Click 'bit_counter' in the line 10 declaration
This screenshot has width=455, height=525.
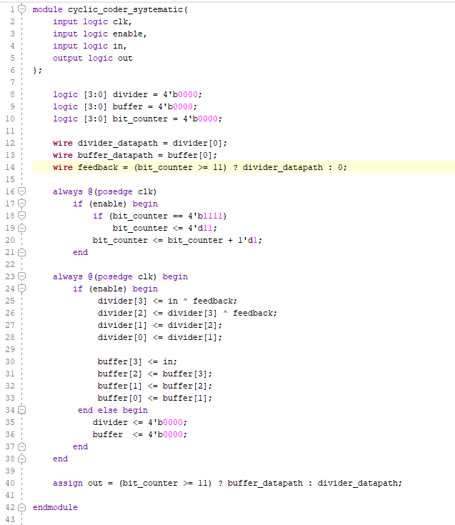[x=140, y=119]
